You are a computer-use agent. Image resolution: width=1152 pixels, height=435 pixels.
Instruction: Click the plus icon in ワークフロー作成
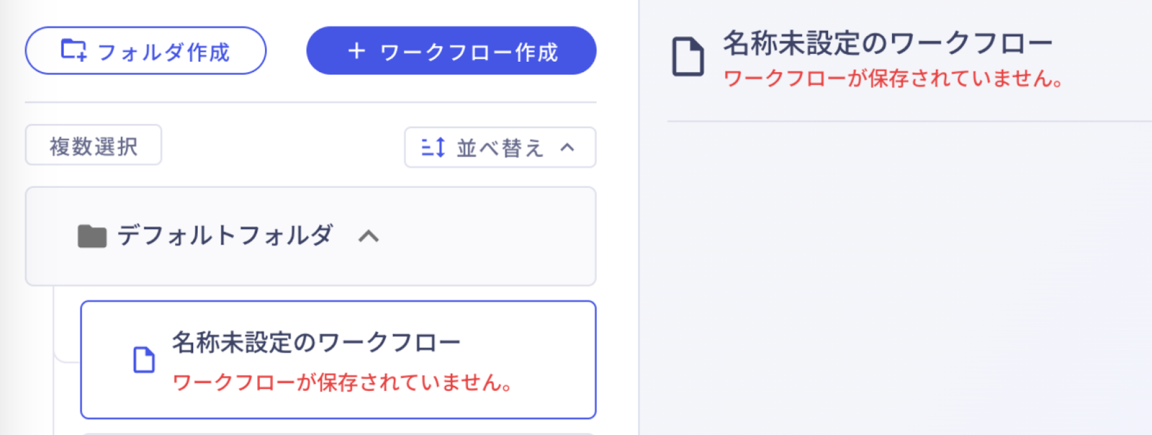356,50
